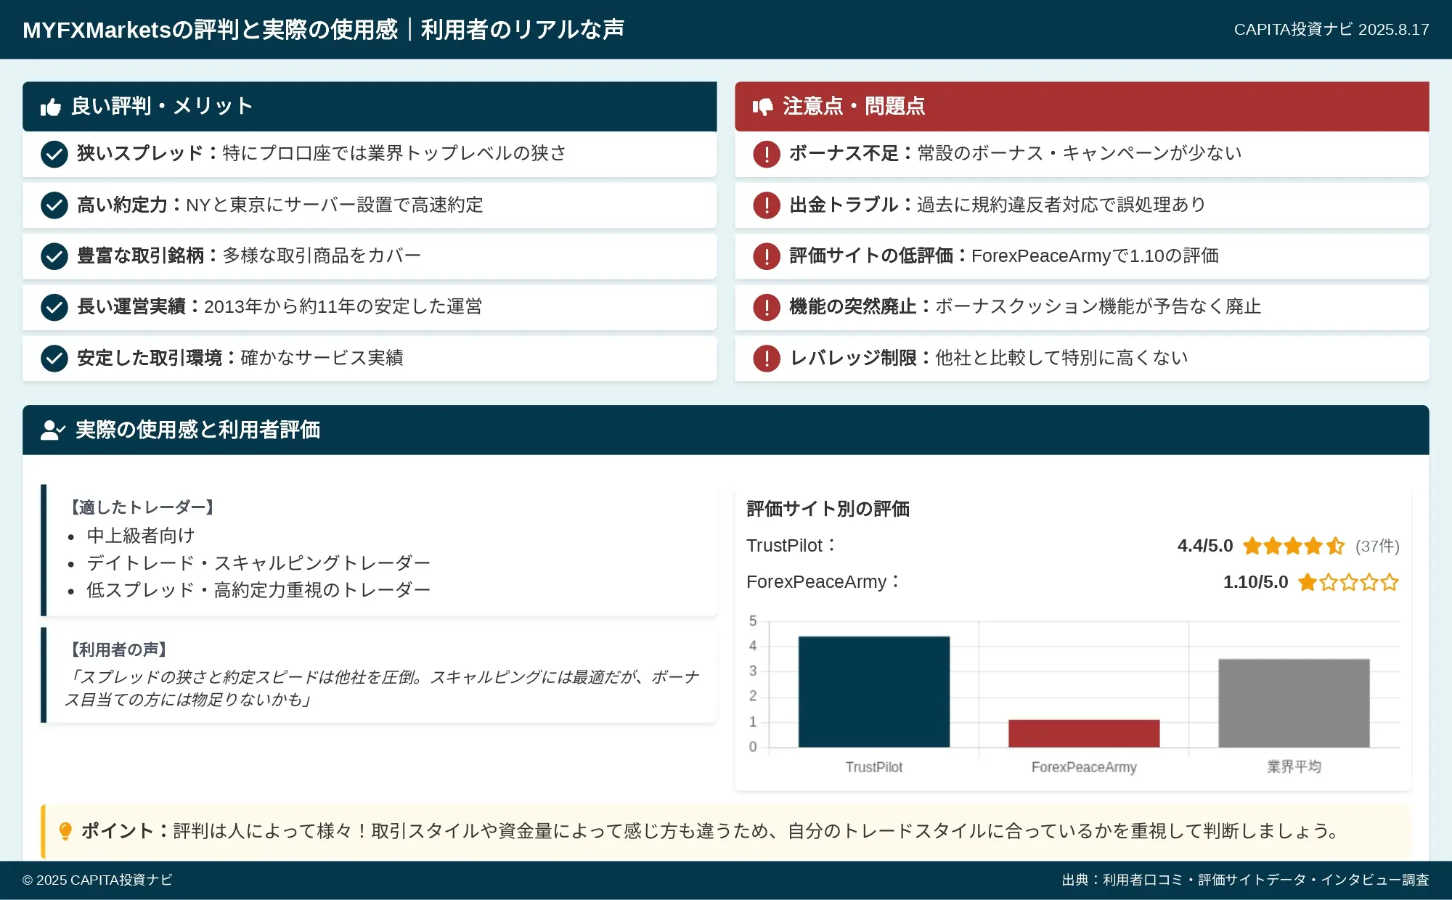Viewport: 1452px width, 900px height.
Task: Click the 狭いスプレッド merit row text
Action: click(322, 153)
